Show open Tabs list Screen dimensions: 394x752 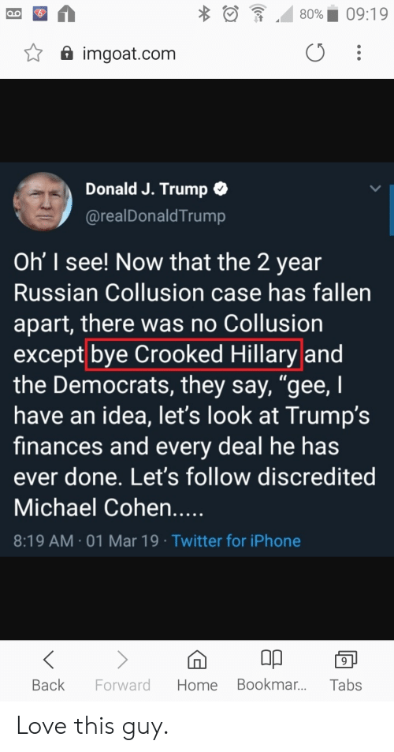click(346, 672)
